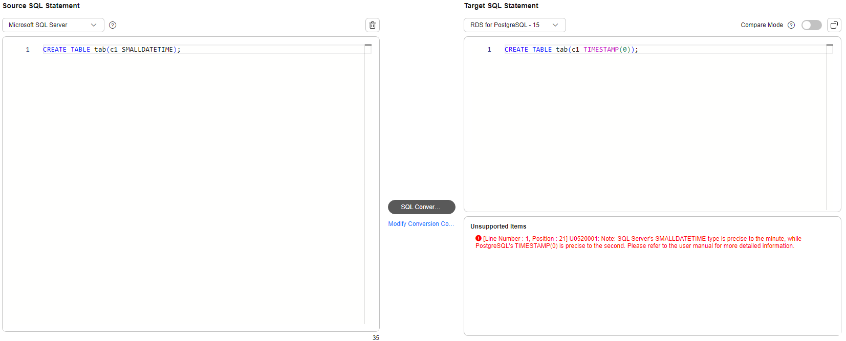Click TIMESTAMP(0) in the target statement
The width and height of the screenshot is (846, 341).
(607, 50)
